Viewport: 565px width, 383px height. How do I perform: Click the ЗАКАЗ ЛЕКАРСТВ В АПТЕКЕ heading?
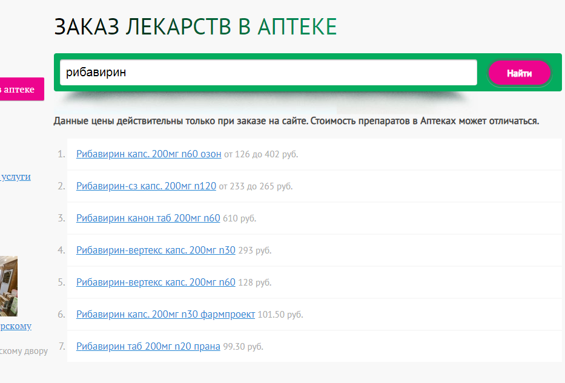click(195, 27)
